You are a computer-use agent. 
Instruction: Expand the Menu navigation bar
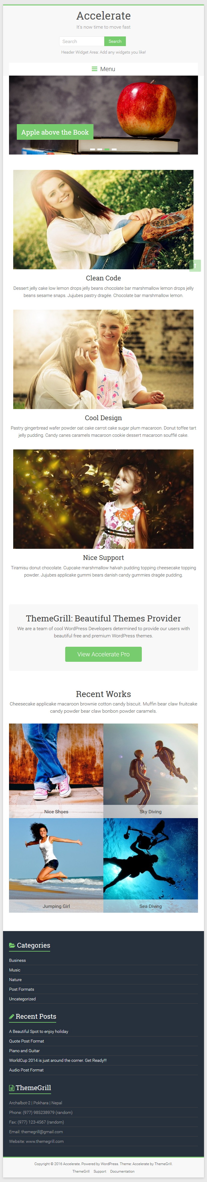103,69
